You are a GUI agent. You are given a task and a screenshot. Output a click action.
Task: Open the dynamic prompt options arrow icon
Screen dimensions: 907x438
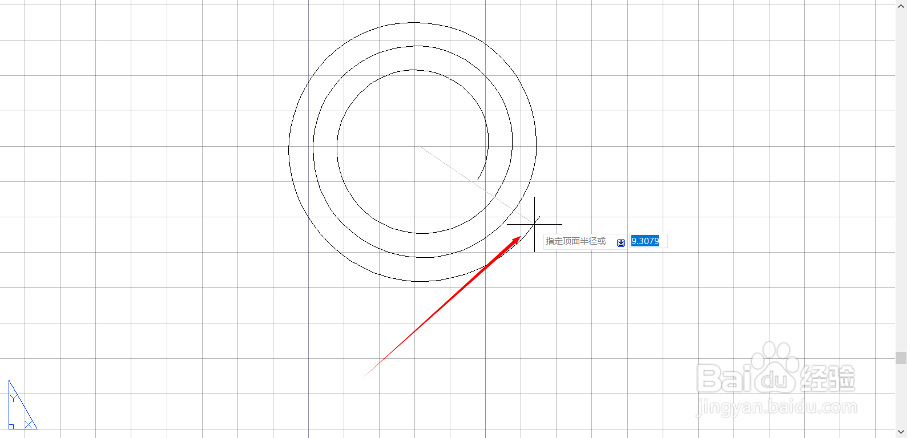click(621, 242)
